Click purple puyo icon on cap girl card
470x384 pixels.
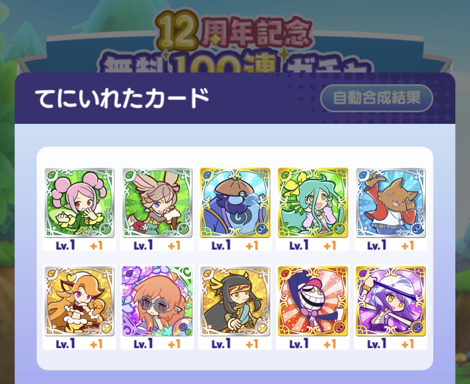417,327
